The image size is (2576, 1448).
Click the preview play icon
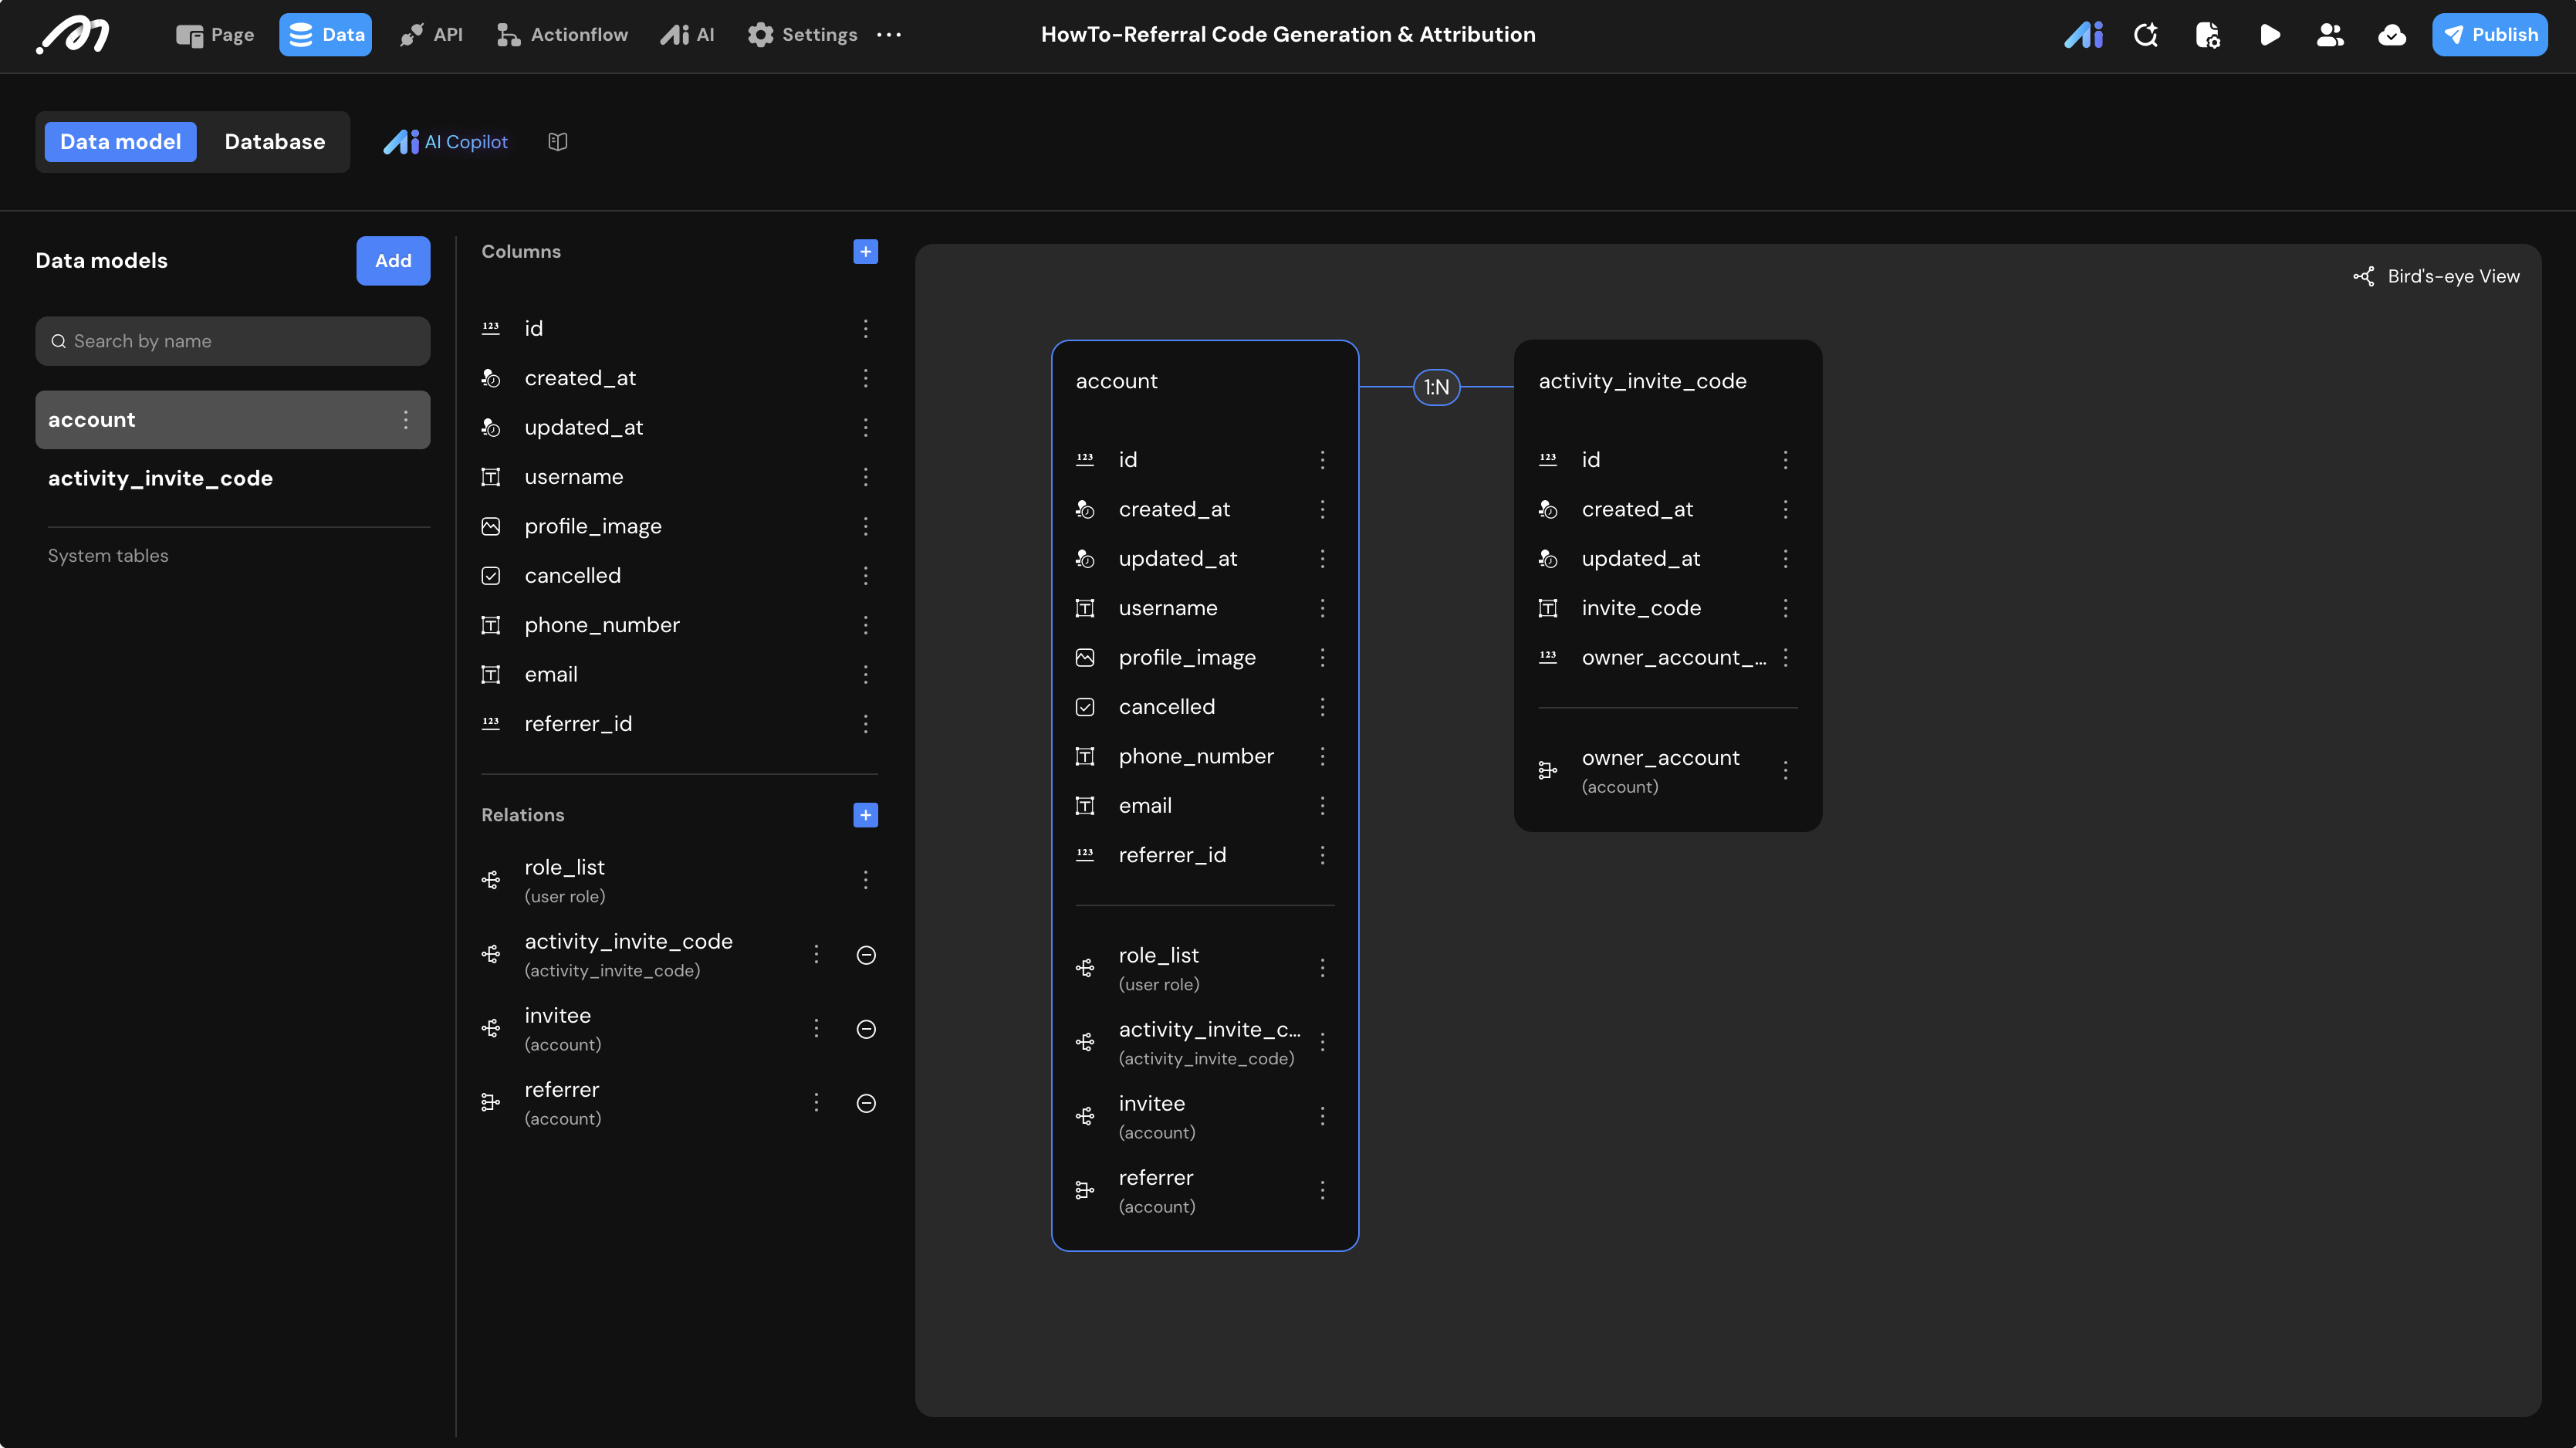click(2269, 35)
